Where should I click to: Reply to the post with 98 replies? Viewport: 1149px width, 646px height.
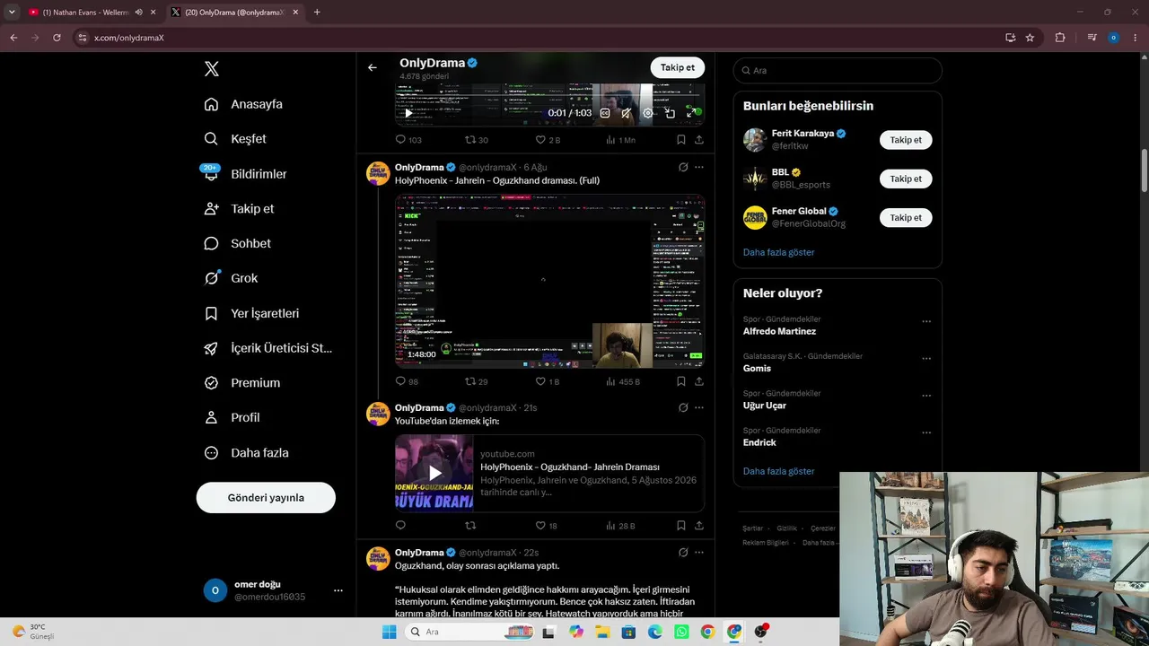click(408, 381)
